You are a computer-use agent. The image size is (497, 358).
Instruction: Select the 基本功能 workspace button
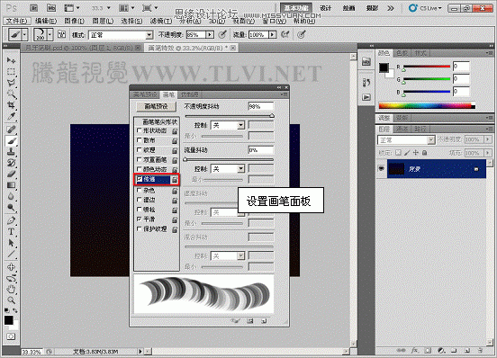pyautogui.click(x=296, y=8)
